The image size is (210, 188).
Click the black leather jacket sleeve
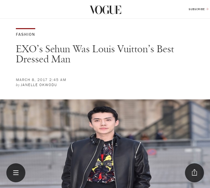coord(143,167)
